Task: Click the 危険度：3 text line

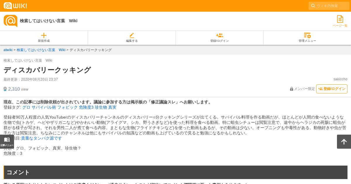Action: (13, 153)
